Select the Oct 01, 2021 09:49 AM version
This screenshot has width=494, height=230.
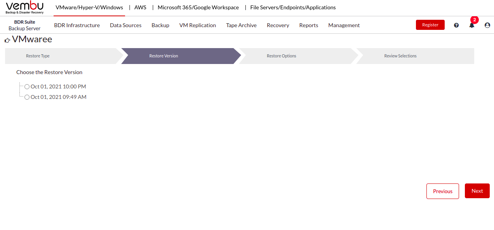point(27,97)
